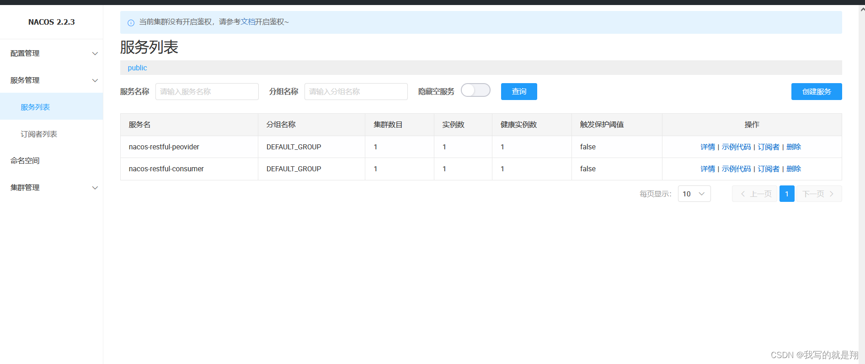Focus the 服务名称 input field
Viewport: 865px width, 364px height.
207,91
